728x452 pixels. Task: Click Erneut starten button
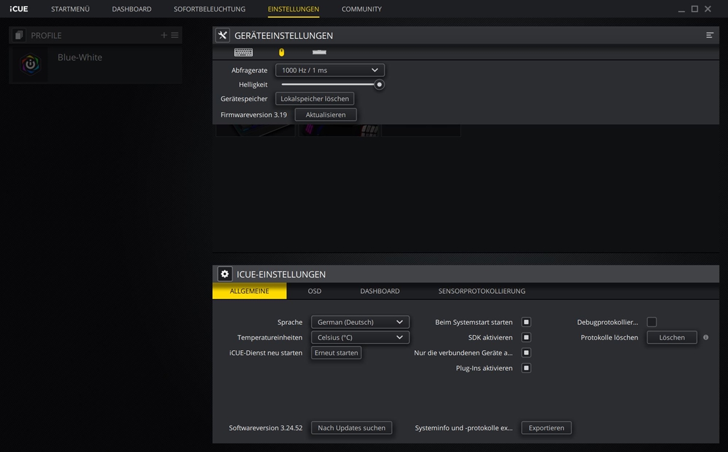(x=336, y=353)
